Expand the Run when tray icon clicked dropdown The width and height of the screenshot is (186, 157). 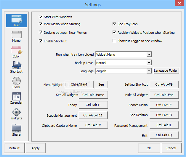point(149,55)
